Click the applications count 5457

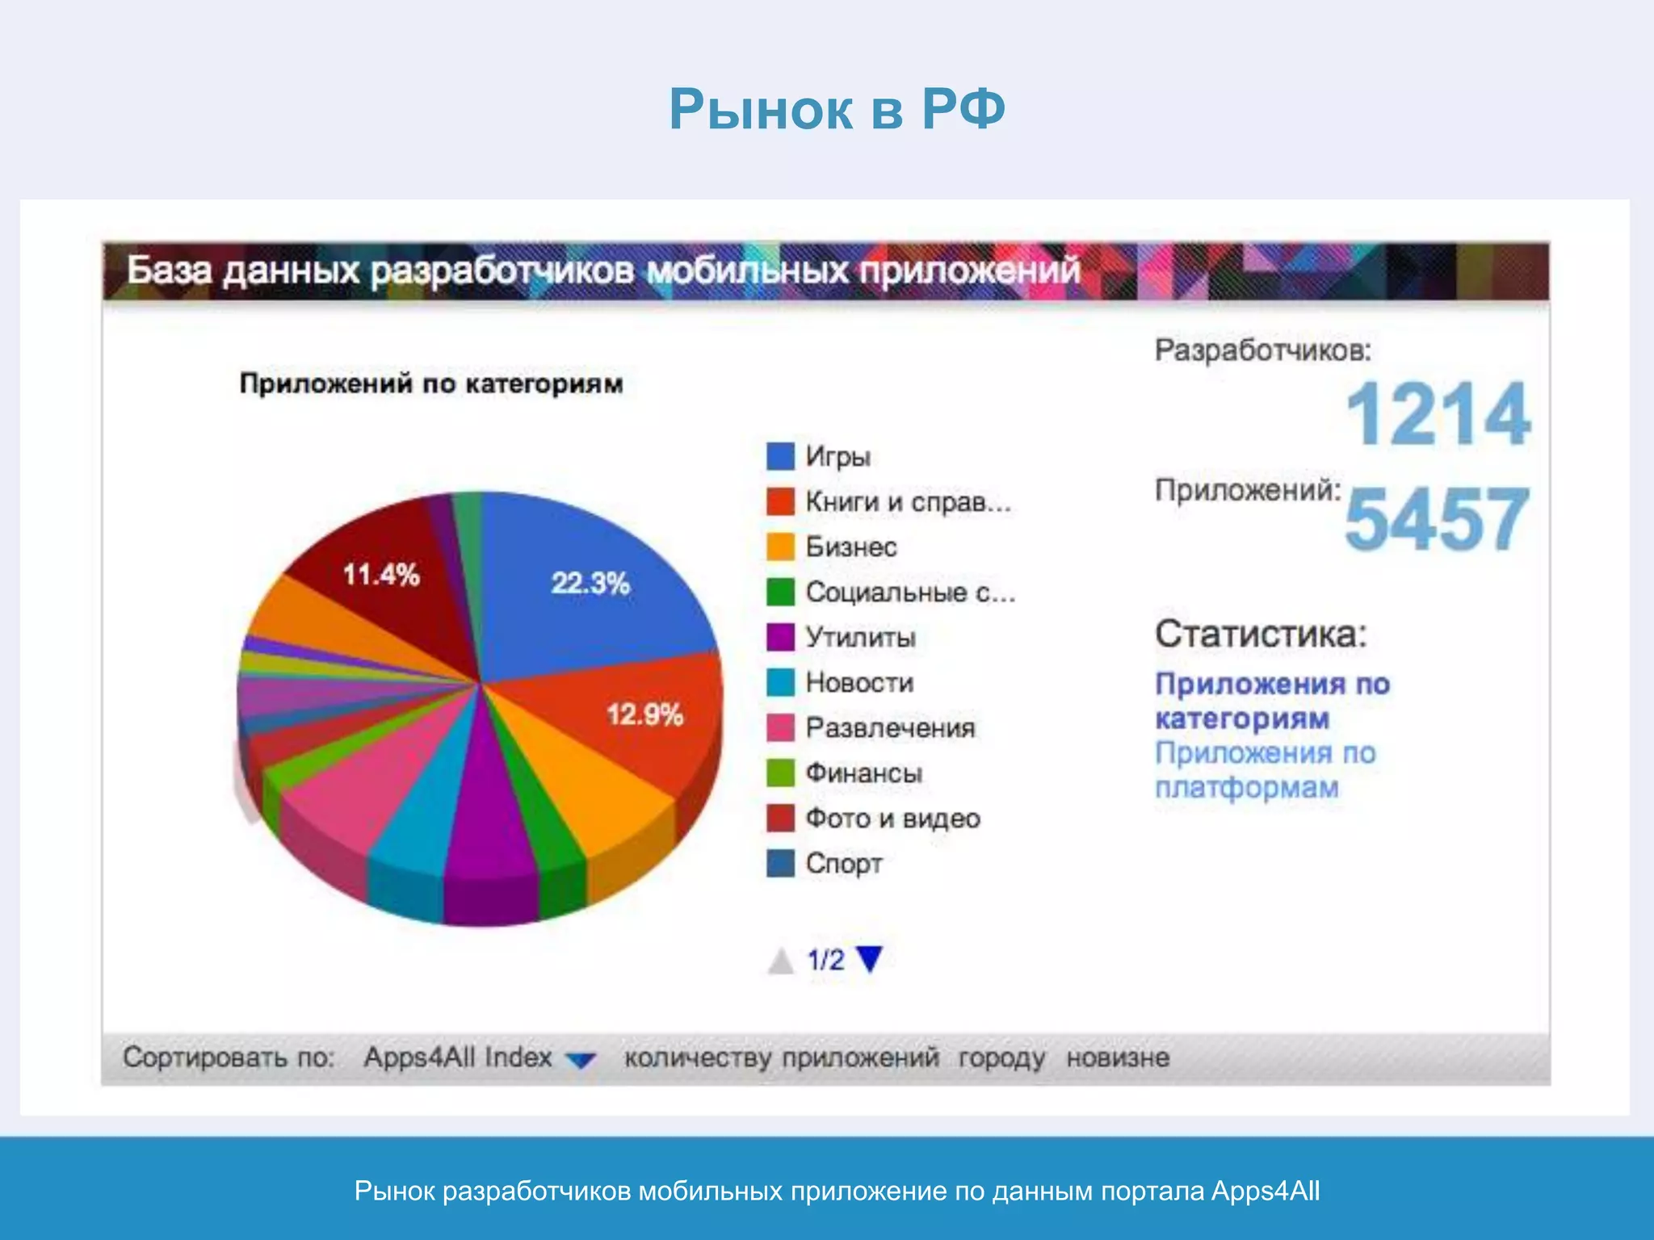coord(1438,519)
